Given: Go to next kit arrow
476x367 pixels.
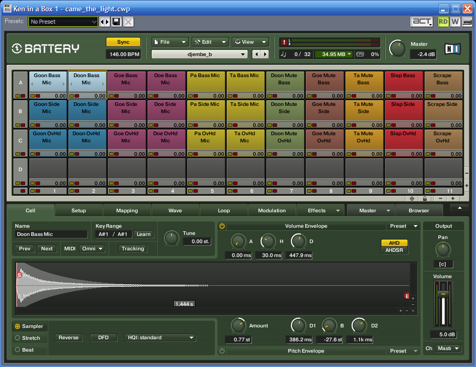Looking at the screenshot, I should tap(265, 54).
